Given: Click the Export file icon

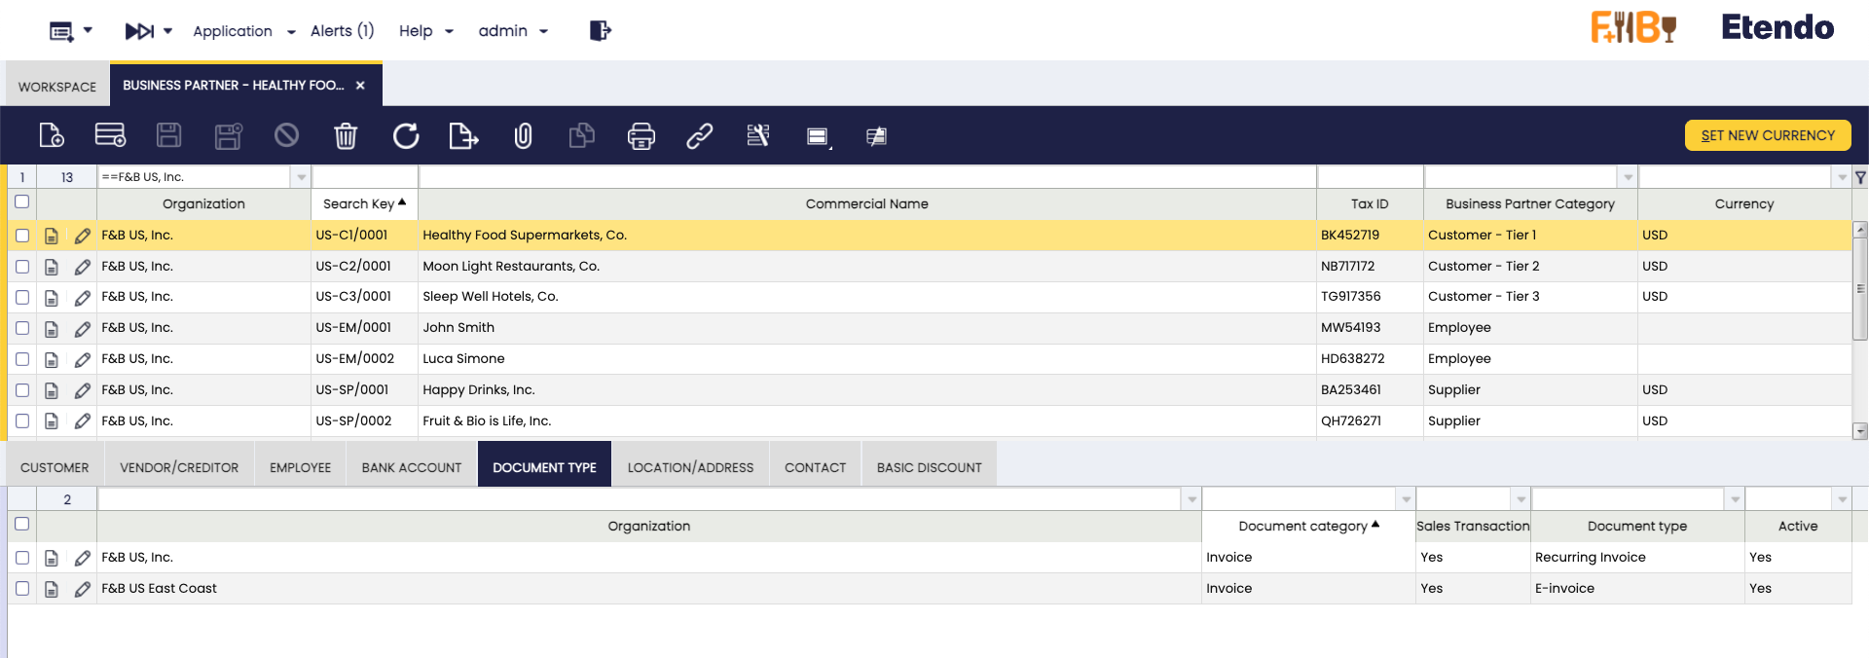Looking at the screenshot, I should click(x=463, y=135).
